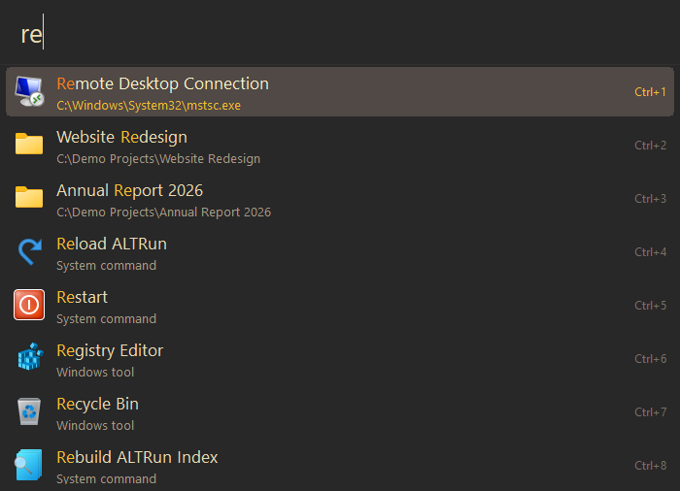This screenshot has width=680, height=491.
Task: Click 'System command' under Reload ALTRun
Action: coord(106,265)
